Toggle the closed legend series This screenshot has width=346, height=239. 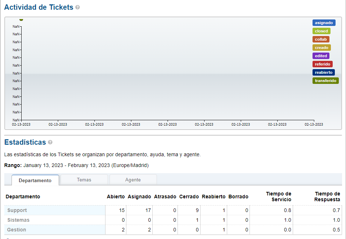321,31
